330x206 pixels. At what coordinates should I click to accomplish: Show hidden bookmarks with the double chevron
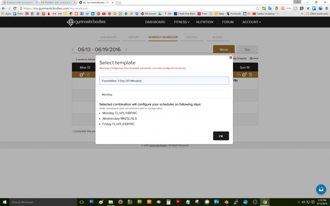[x=302, y=14]
